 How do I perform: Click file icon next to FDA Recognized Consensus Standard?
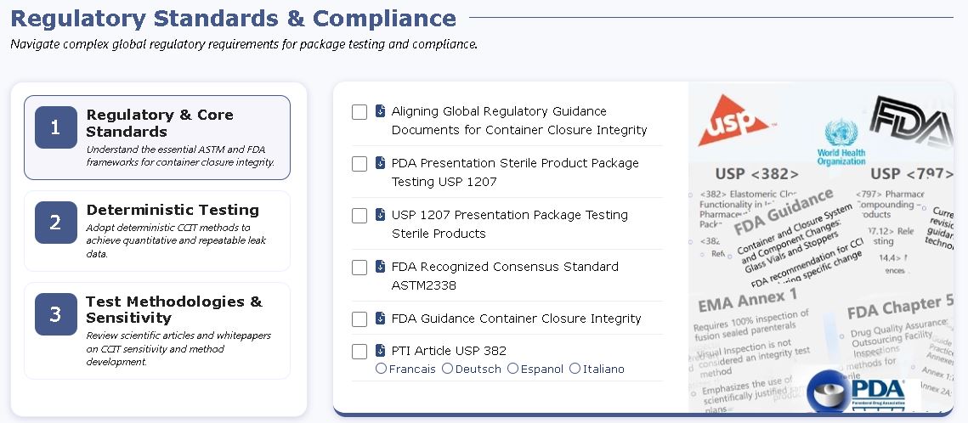(x=380, y=267)
